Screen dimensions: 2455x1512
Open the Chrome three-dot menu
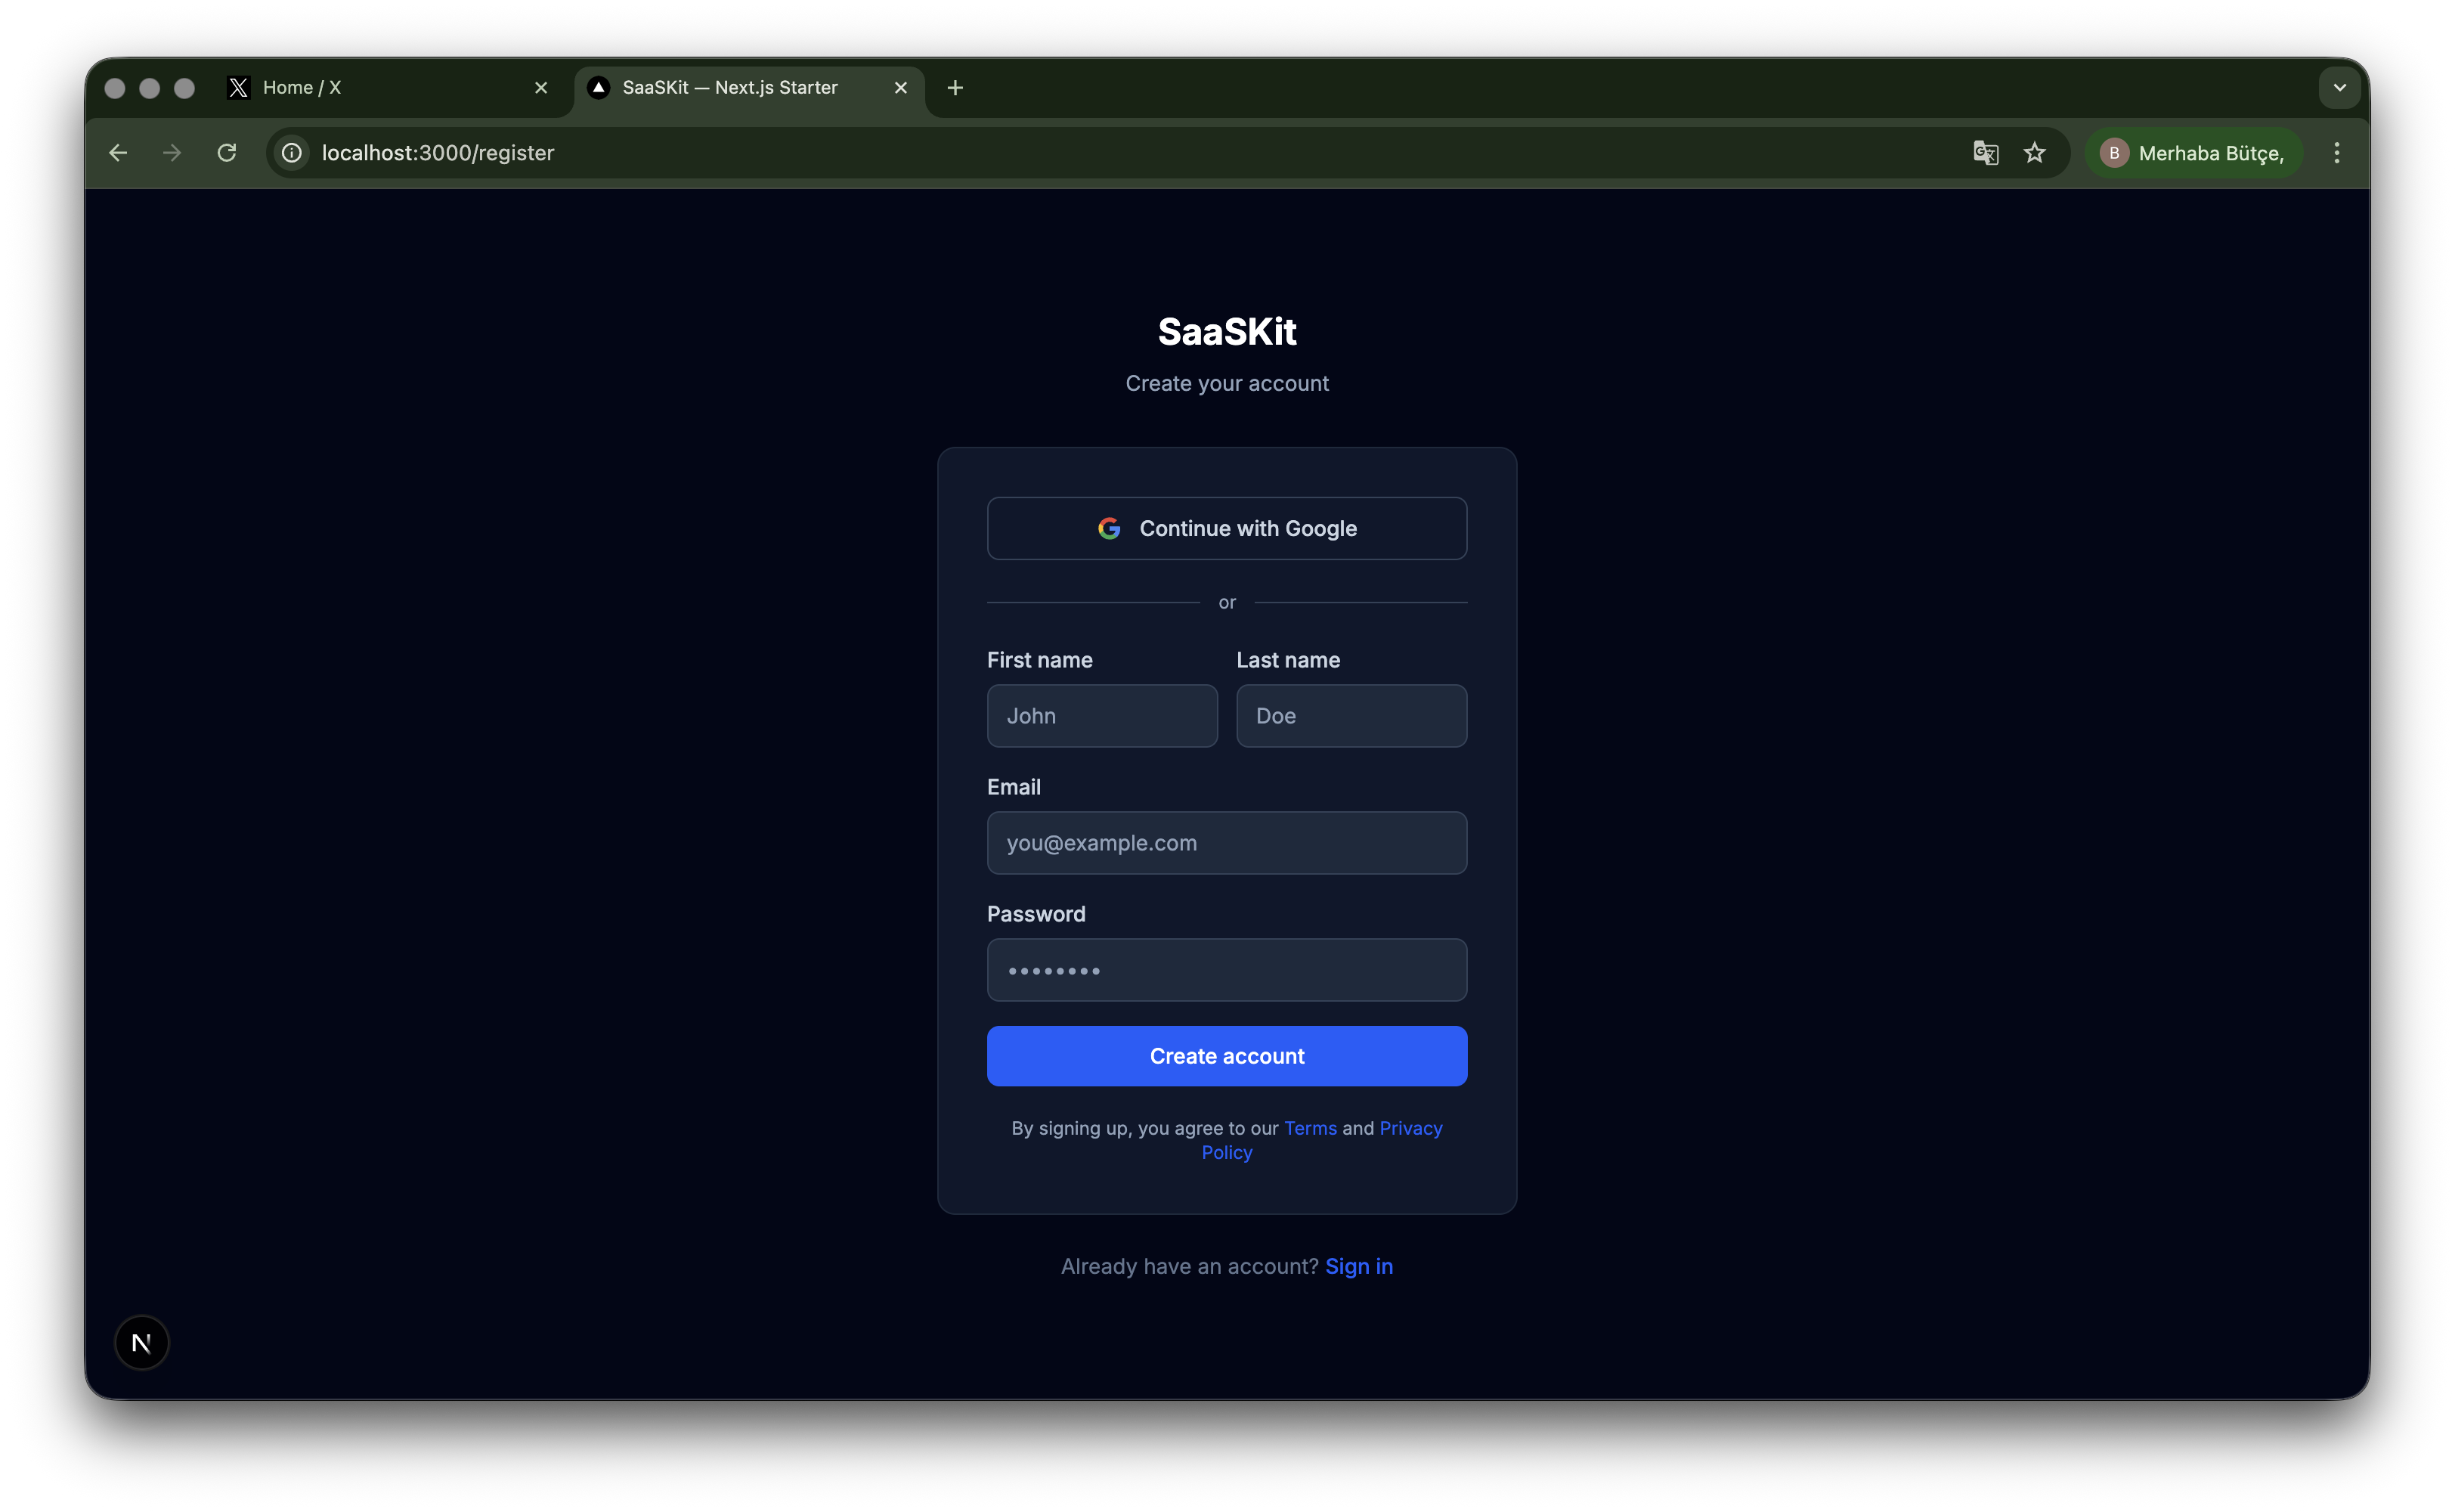coord(2336,153)
